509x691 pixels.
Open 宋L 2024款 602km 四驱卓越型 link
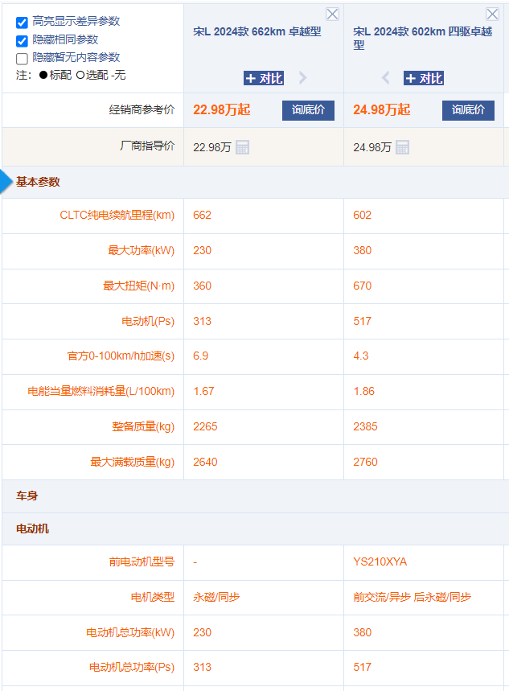(423, 38)
